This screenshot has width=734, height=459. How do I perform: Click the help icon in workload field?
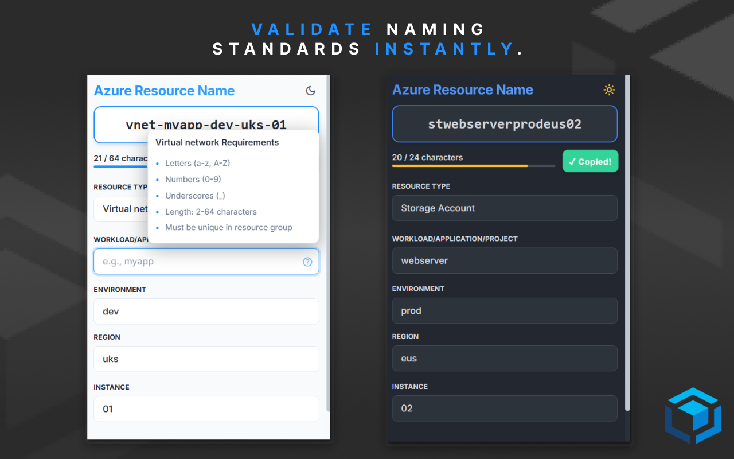click(307, 262)
